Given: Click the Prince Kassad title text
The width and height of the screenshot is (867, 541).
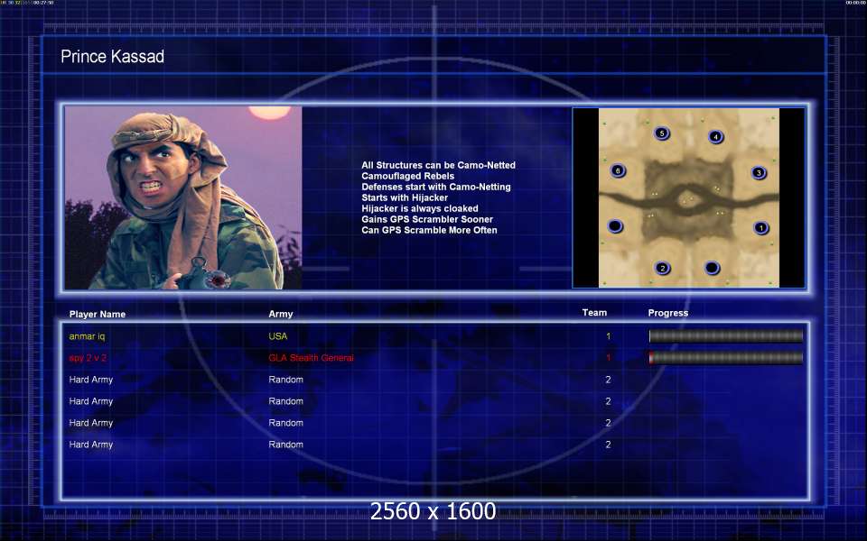Looking at the screenshot, I should coord(112,57).
